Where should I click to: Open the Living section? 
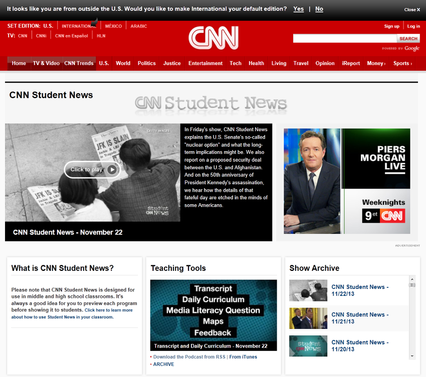pyautogui.click(x=279, y=63)
